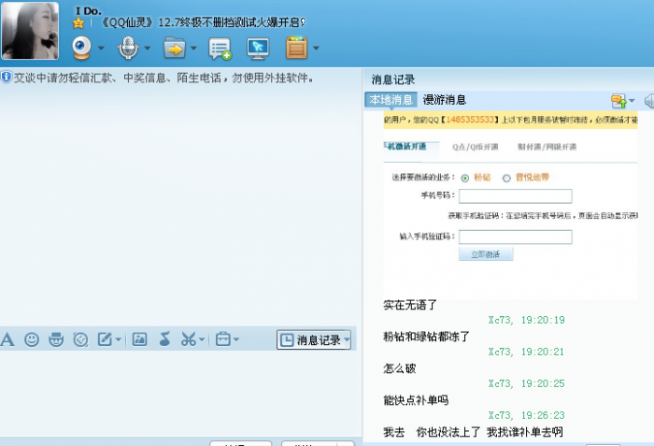Start a video call with the webcam icon
Screen dimensions: 654x446
(82, 48)
